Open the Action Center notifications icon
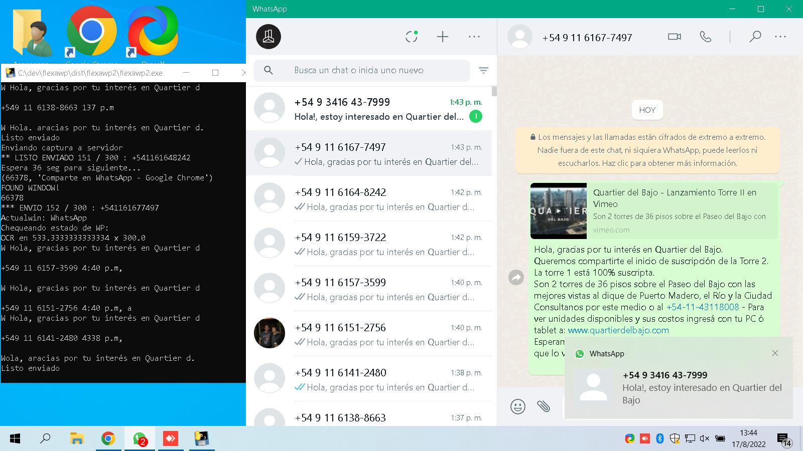This screenshot has height=451, width=803. pos(784,439)
